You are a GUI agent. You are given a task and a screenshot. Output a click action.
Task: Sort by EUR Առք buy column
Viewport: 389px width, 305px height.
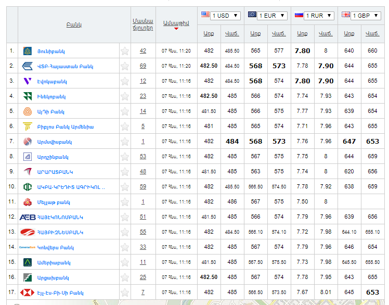click(255, 33)
